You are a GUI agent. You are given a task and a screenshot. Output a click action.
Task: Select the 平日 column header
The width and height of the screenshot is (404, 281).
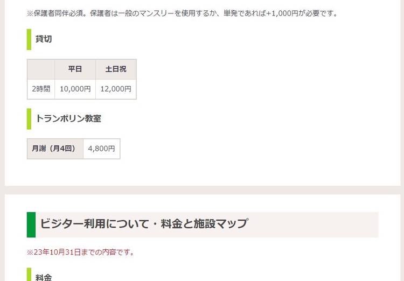[x=75, y=69]
